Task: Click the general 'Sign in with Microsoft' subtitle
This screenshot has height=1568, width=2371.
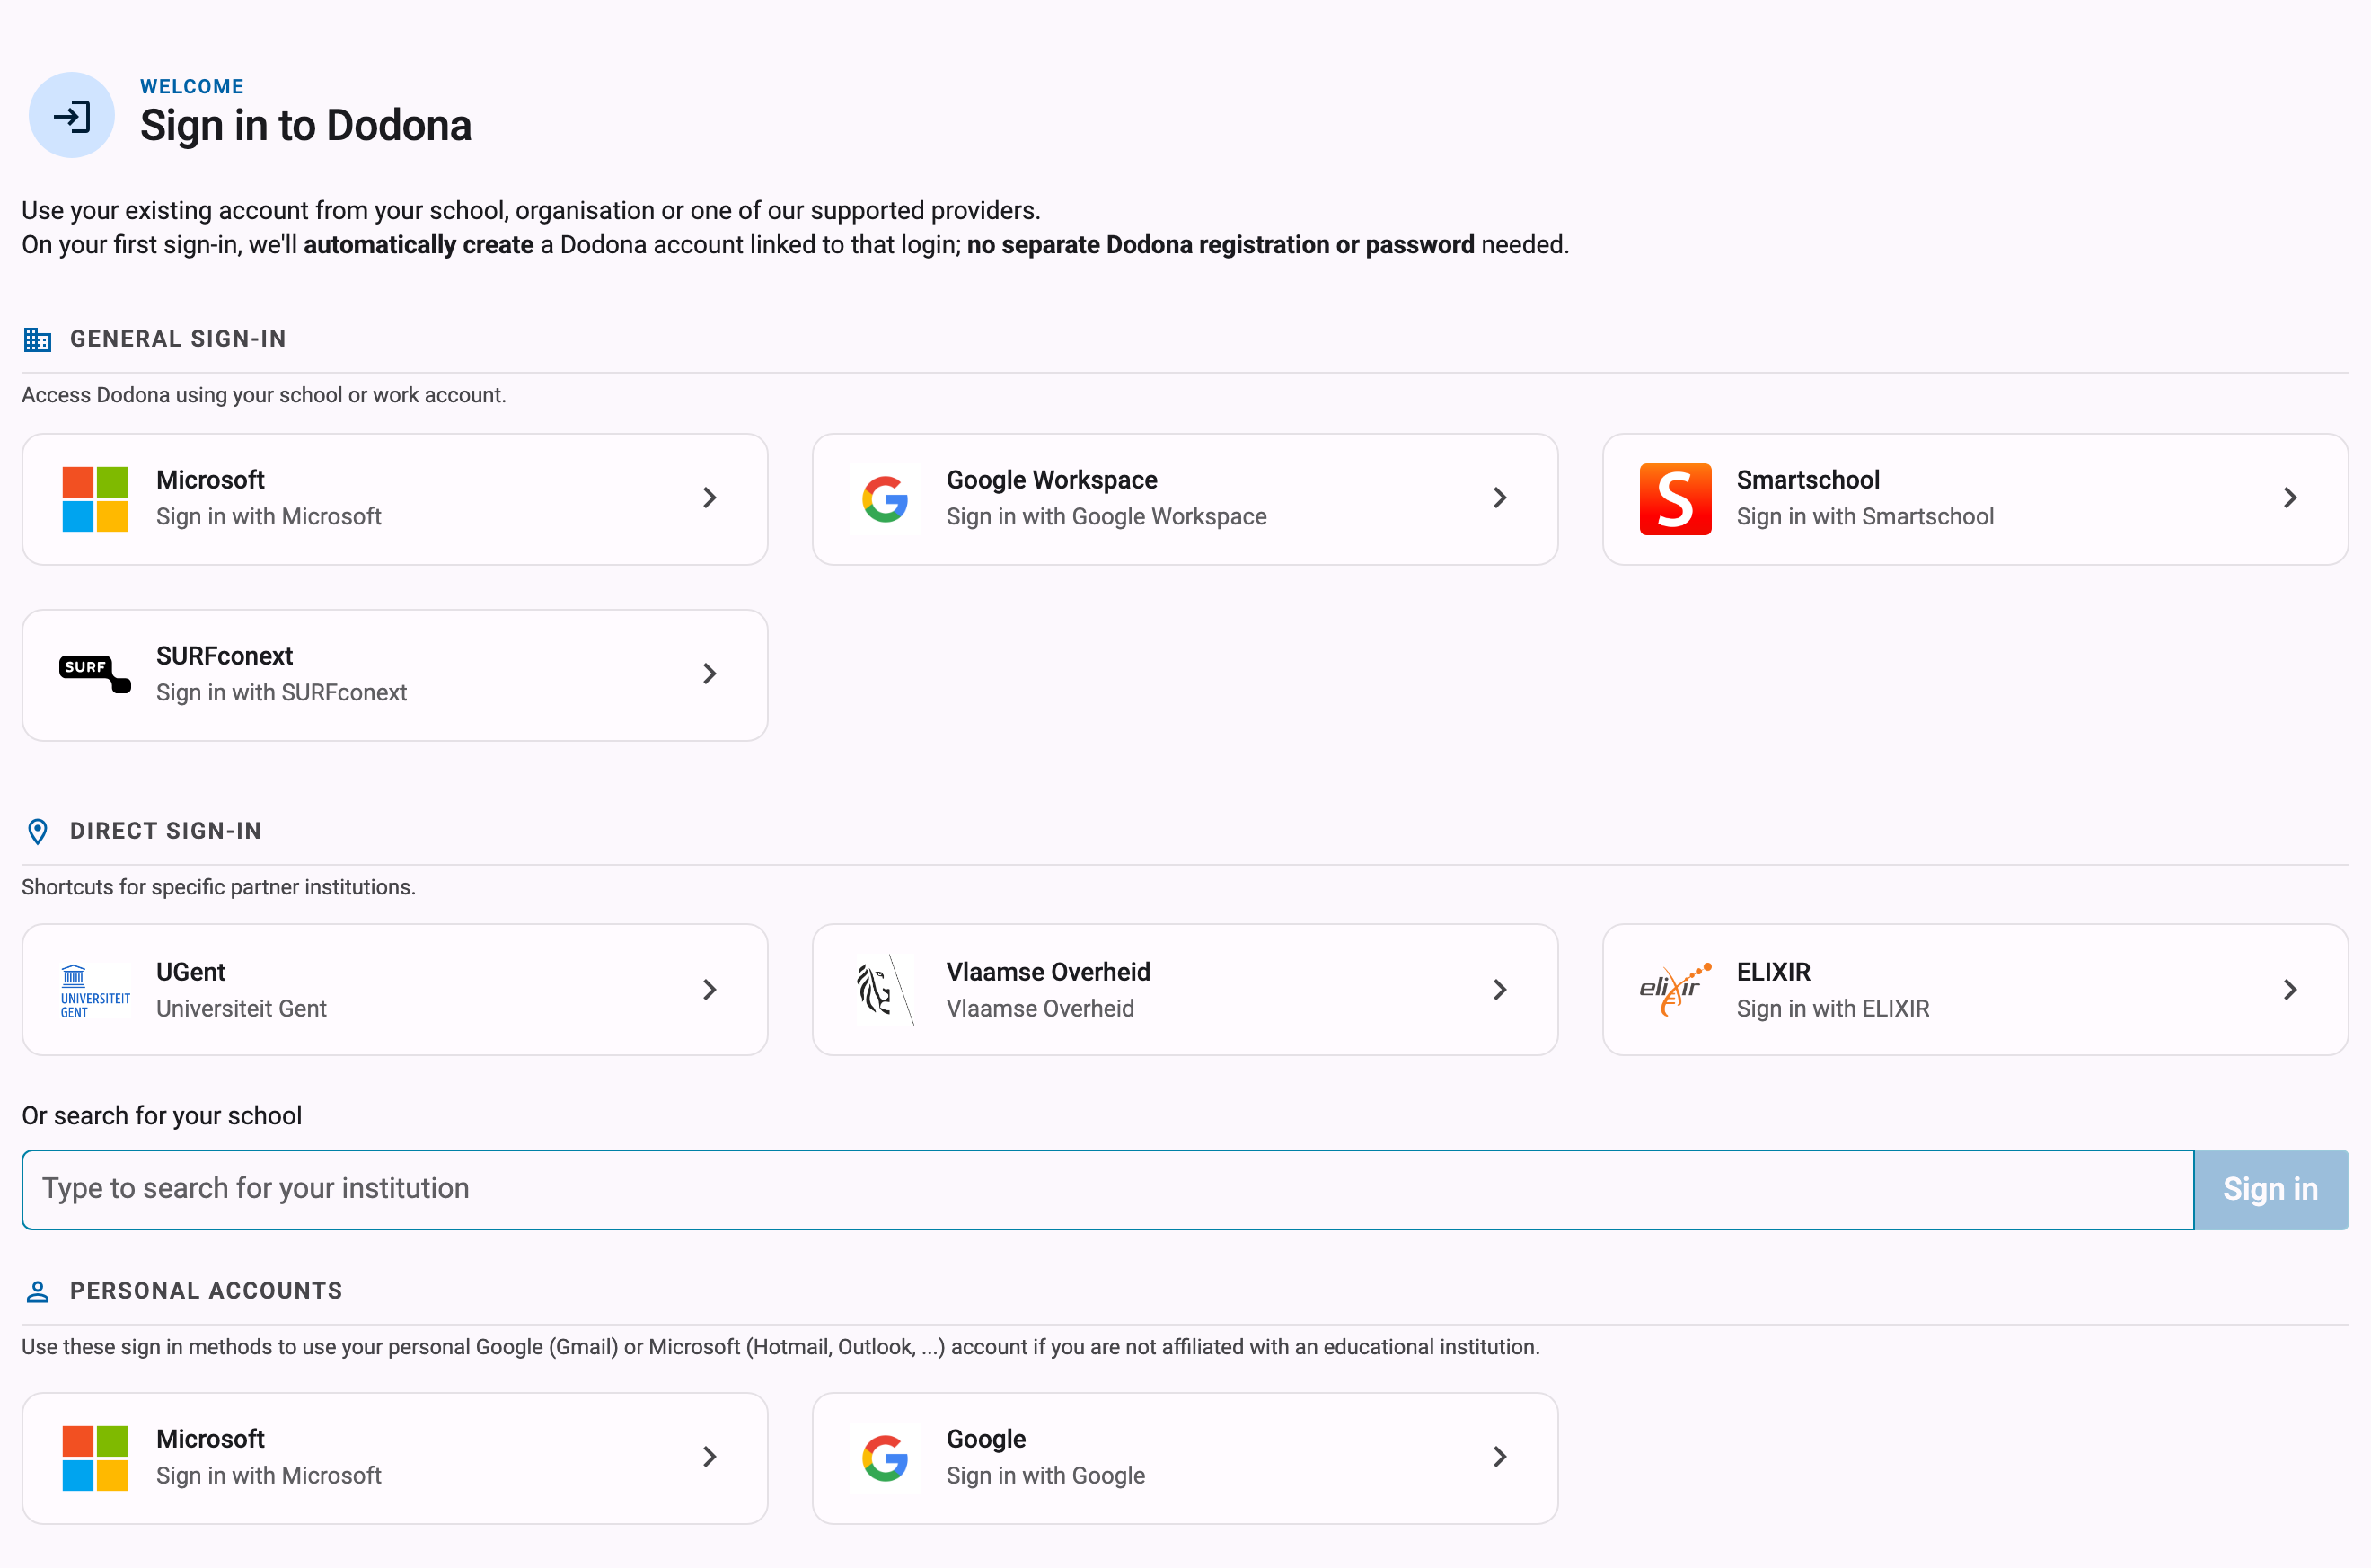Action: coord(268,517)
